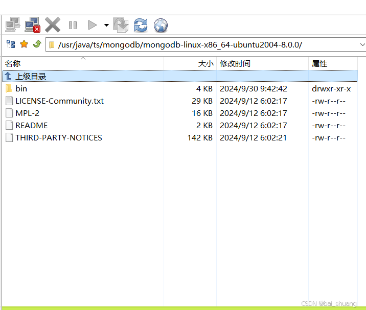
Task: Click the 2 KB size cell
Action: point(204,126)
